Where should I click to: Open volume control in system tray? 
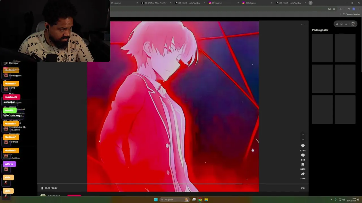pyautogui.click(x=344, y=200)
